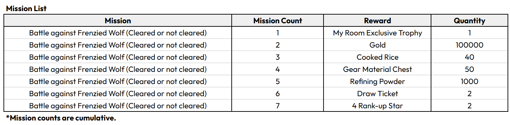Click the quantity value 1000
Screen dimensions: 510x125
(469, 82)
